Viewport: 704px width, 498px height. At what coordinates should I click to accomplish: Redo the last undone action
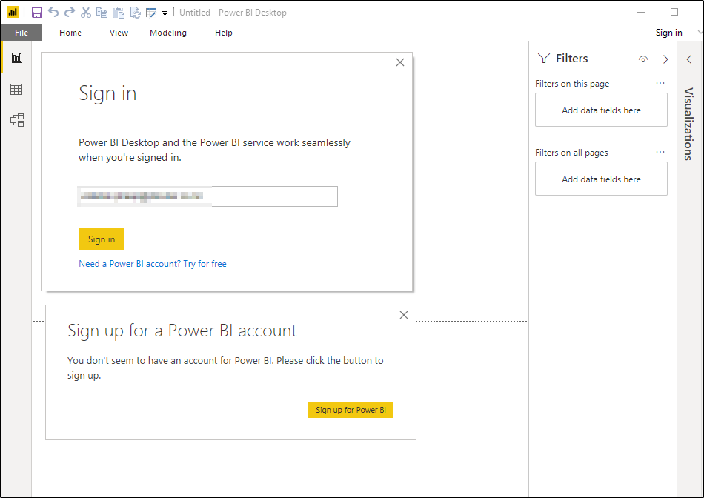tap(68, 12)
